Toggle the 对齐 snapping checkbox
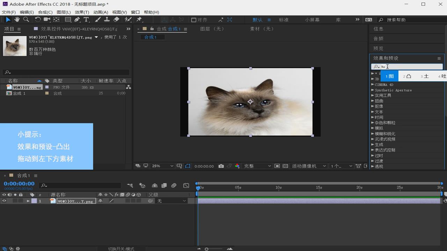The width and height of the screenshot is (447, 251). coord(194,20)
